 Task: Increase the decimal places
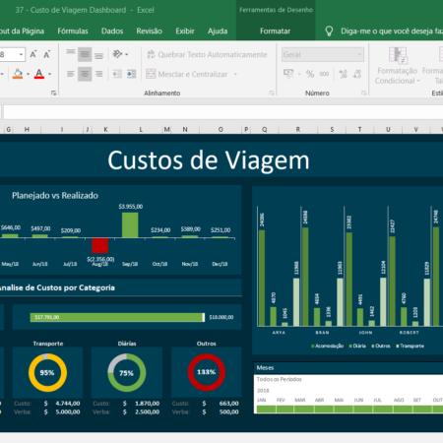coord(343,74)
